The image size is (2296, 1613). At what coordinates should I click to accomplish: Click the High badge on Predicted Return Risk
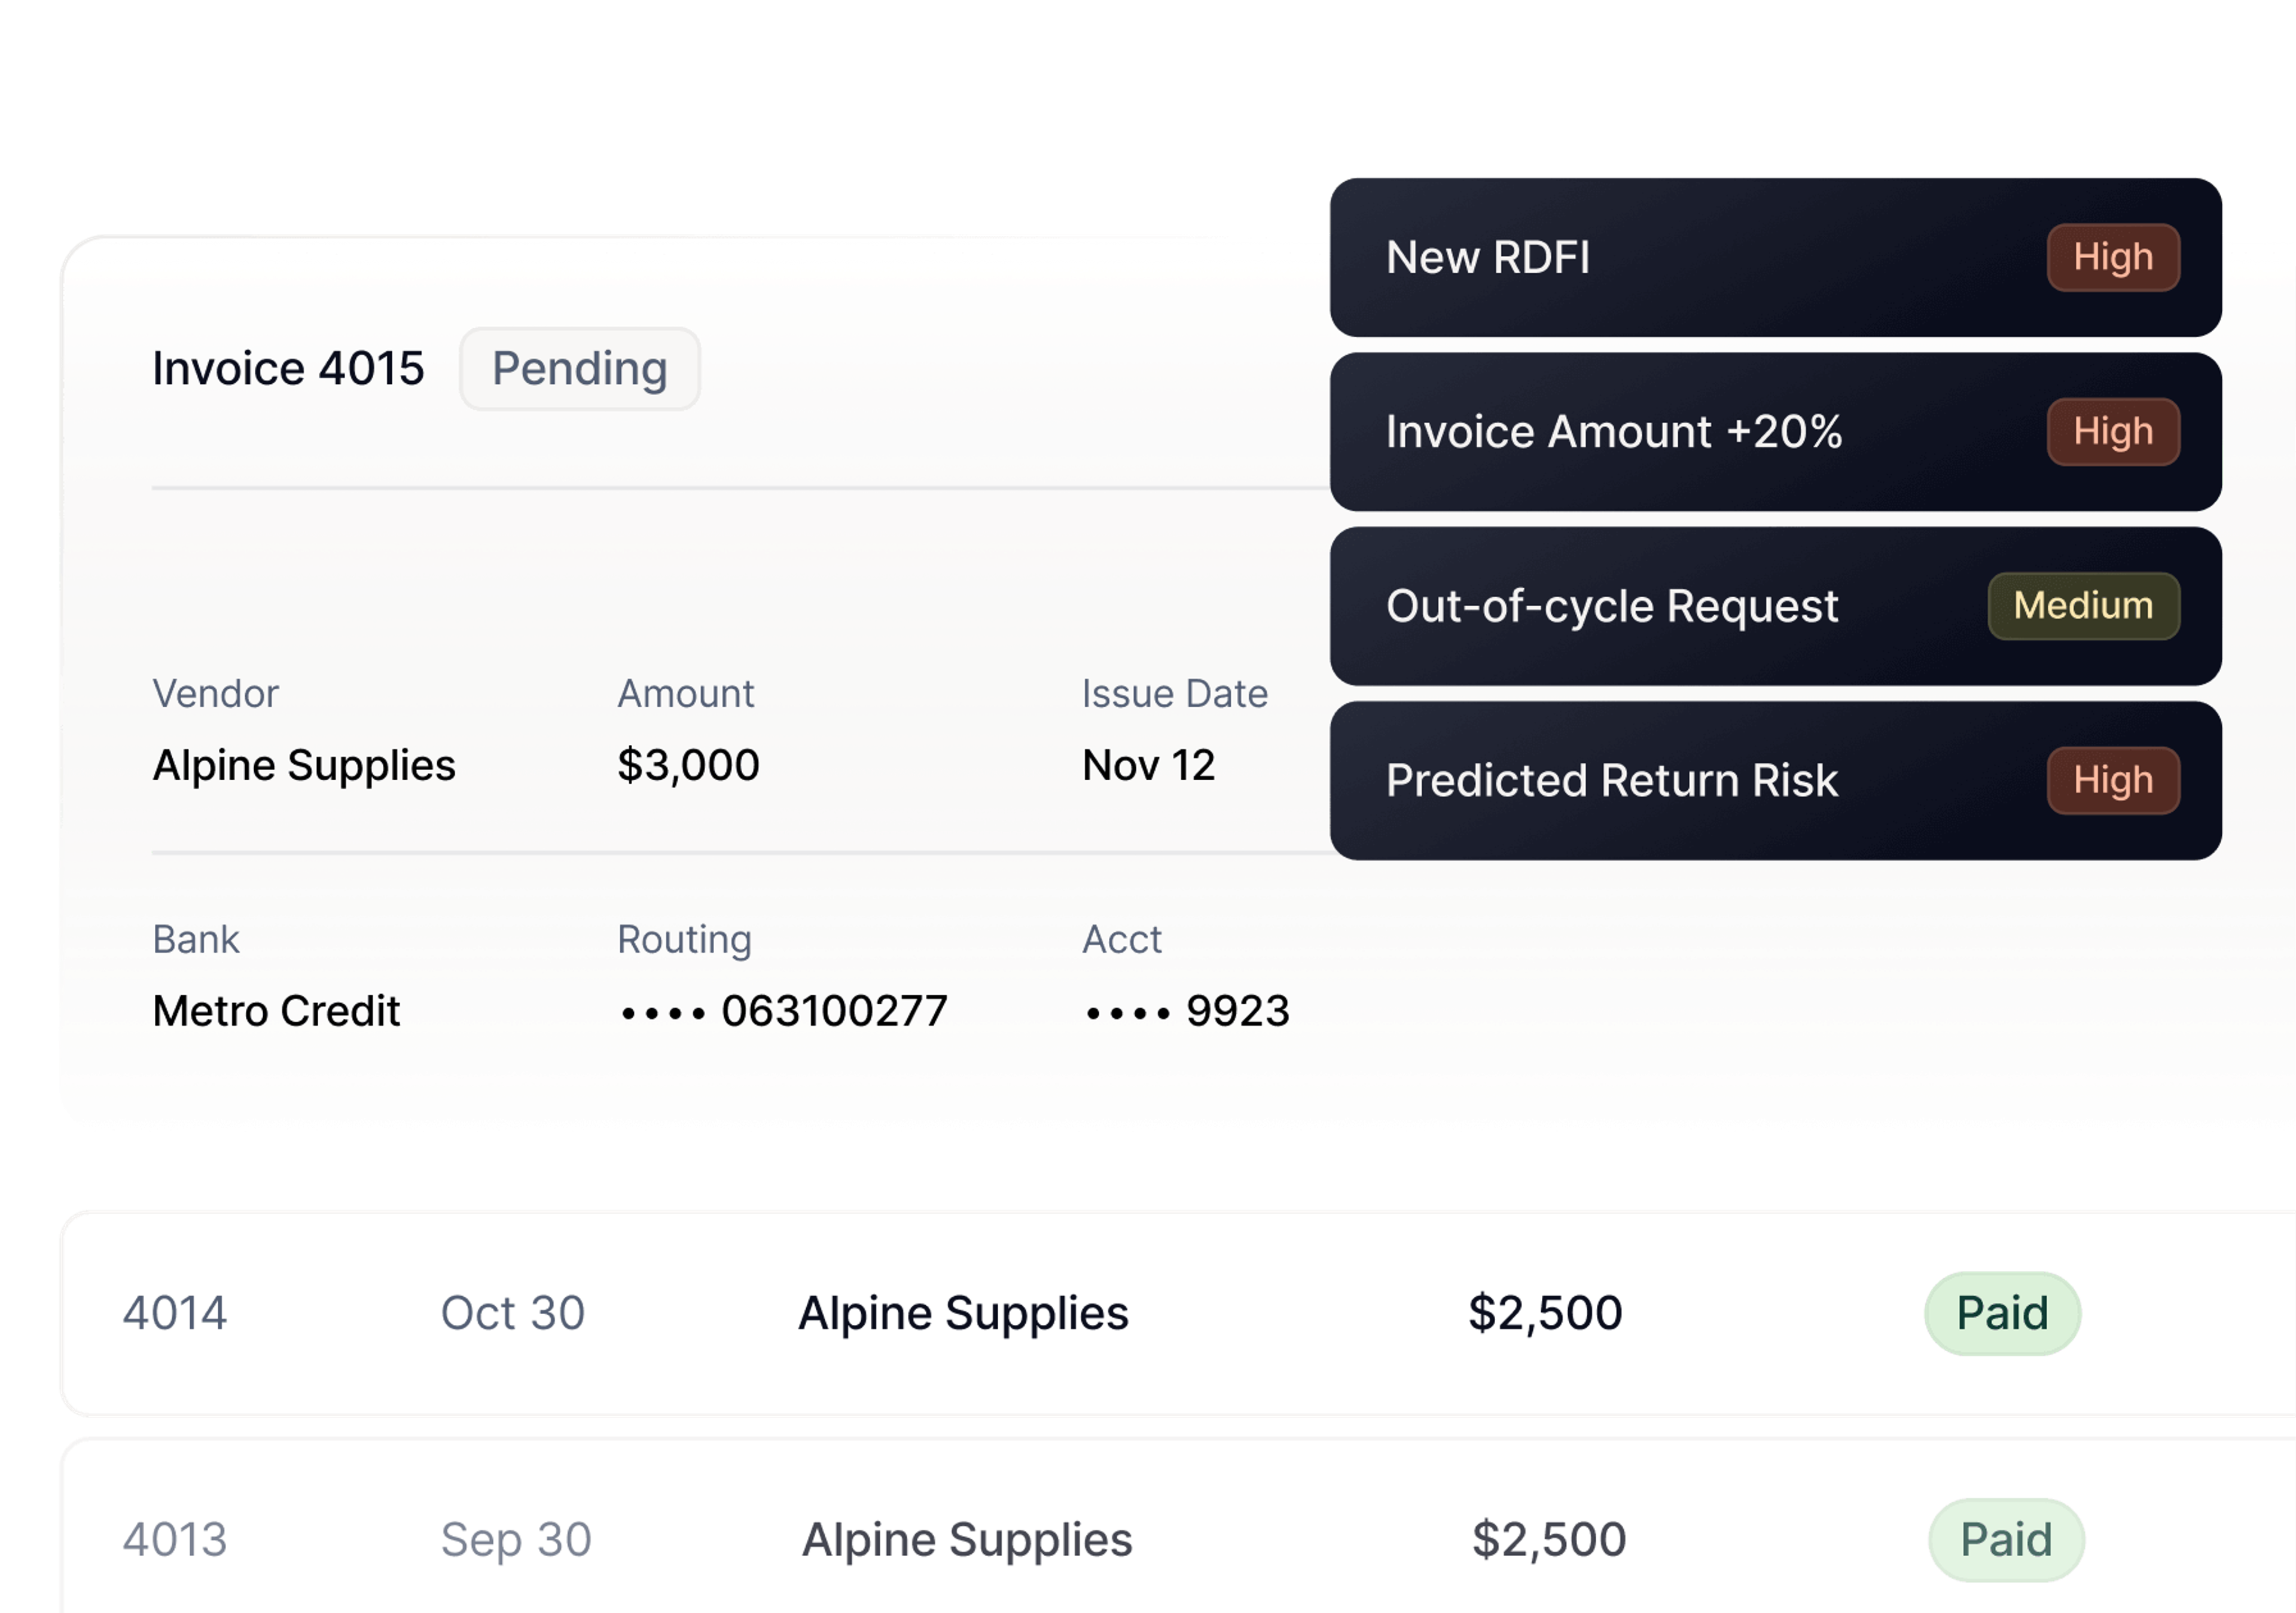point(2112,781)
